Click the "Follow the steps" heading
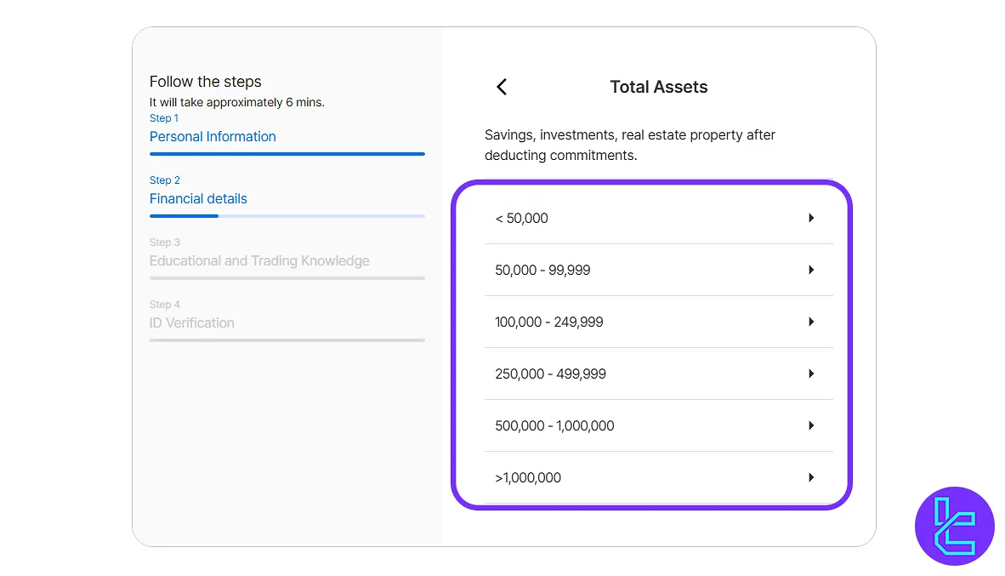 click(206, 82)
